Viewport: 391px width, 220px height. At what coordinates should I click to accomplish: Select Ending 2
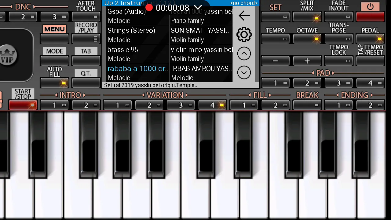click(370, 105)
